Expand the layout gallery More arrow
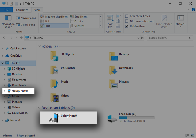The image size is (196, 138). (100, 26)
